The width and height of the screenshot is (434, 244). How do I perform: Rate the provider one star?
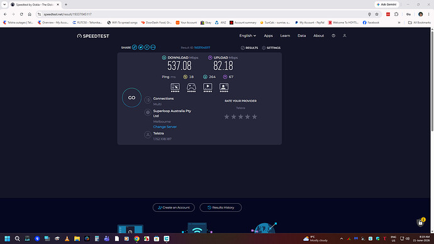226,117
